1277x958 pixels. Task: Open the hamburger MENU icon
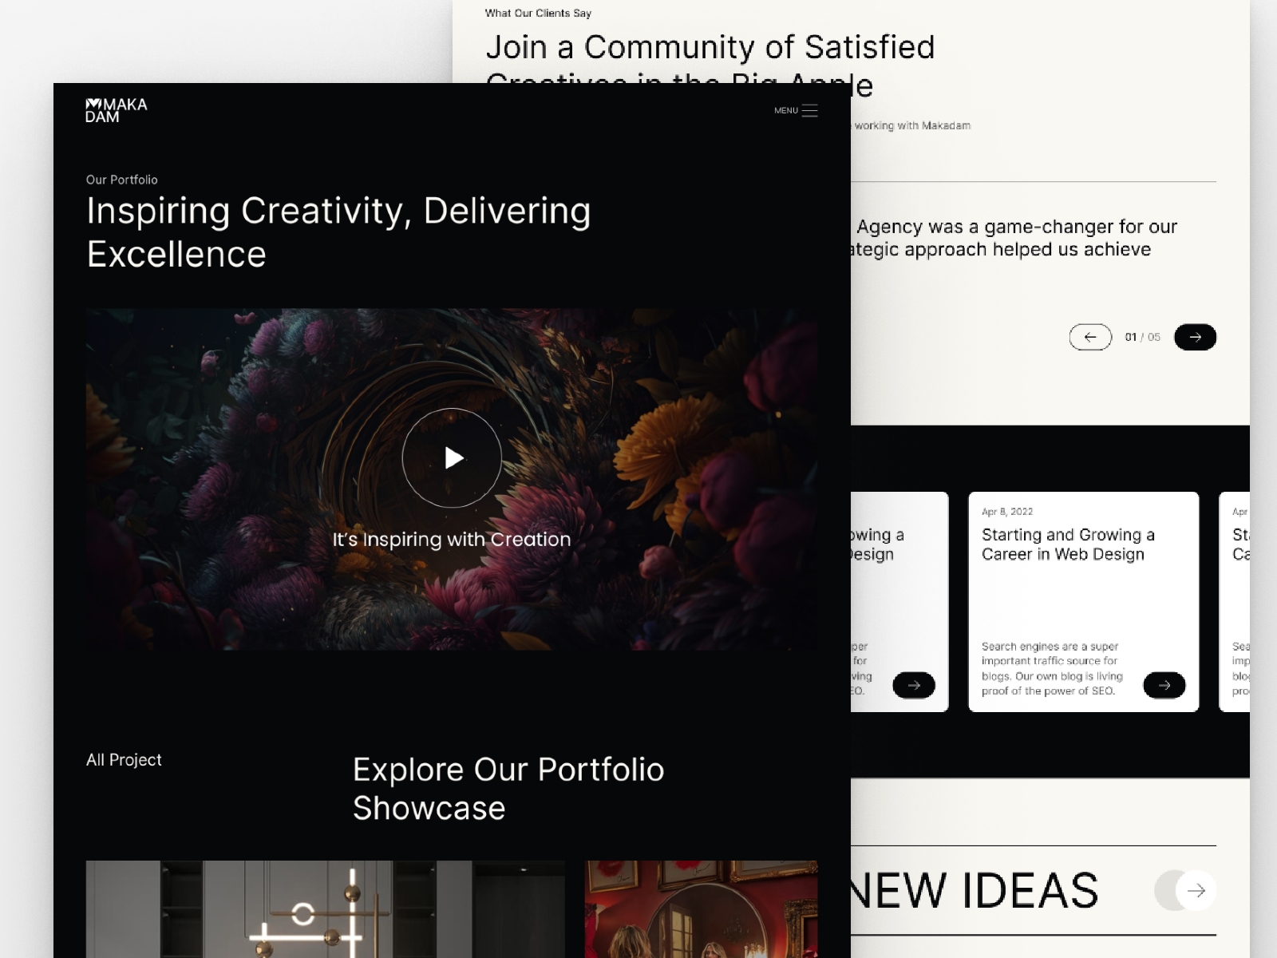pos(809,111)
